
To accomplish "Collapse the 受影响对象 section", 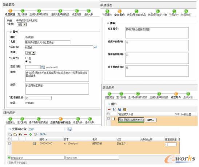I will tap(9, 129).
